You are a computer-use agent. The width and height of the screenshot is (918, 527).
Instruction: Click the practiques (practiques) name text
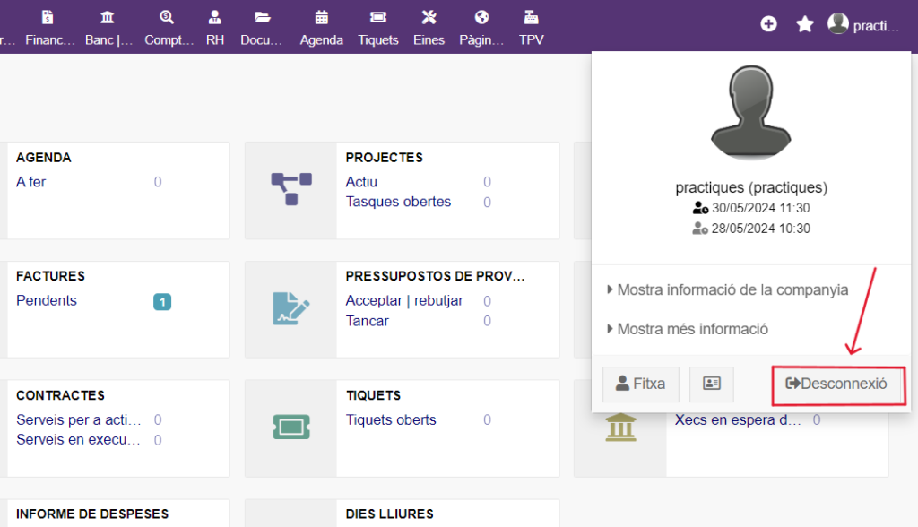pyautogui.click(x=751, y=188)
